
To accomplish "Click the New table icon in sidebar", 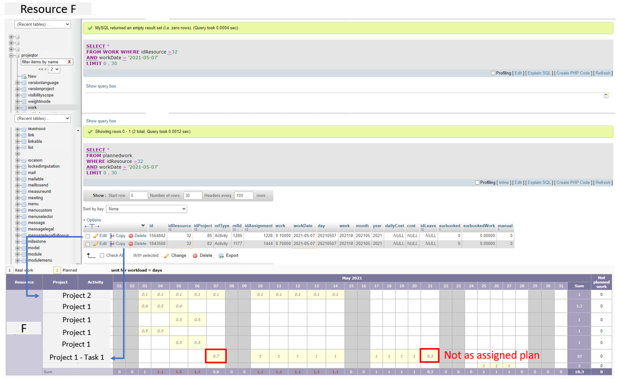I will pos(23,76).
